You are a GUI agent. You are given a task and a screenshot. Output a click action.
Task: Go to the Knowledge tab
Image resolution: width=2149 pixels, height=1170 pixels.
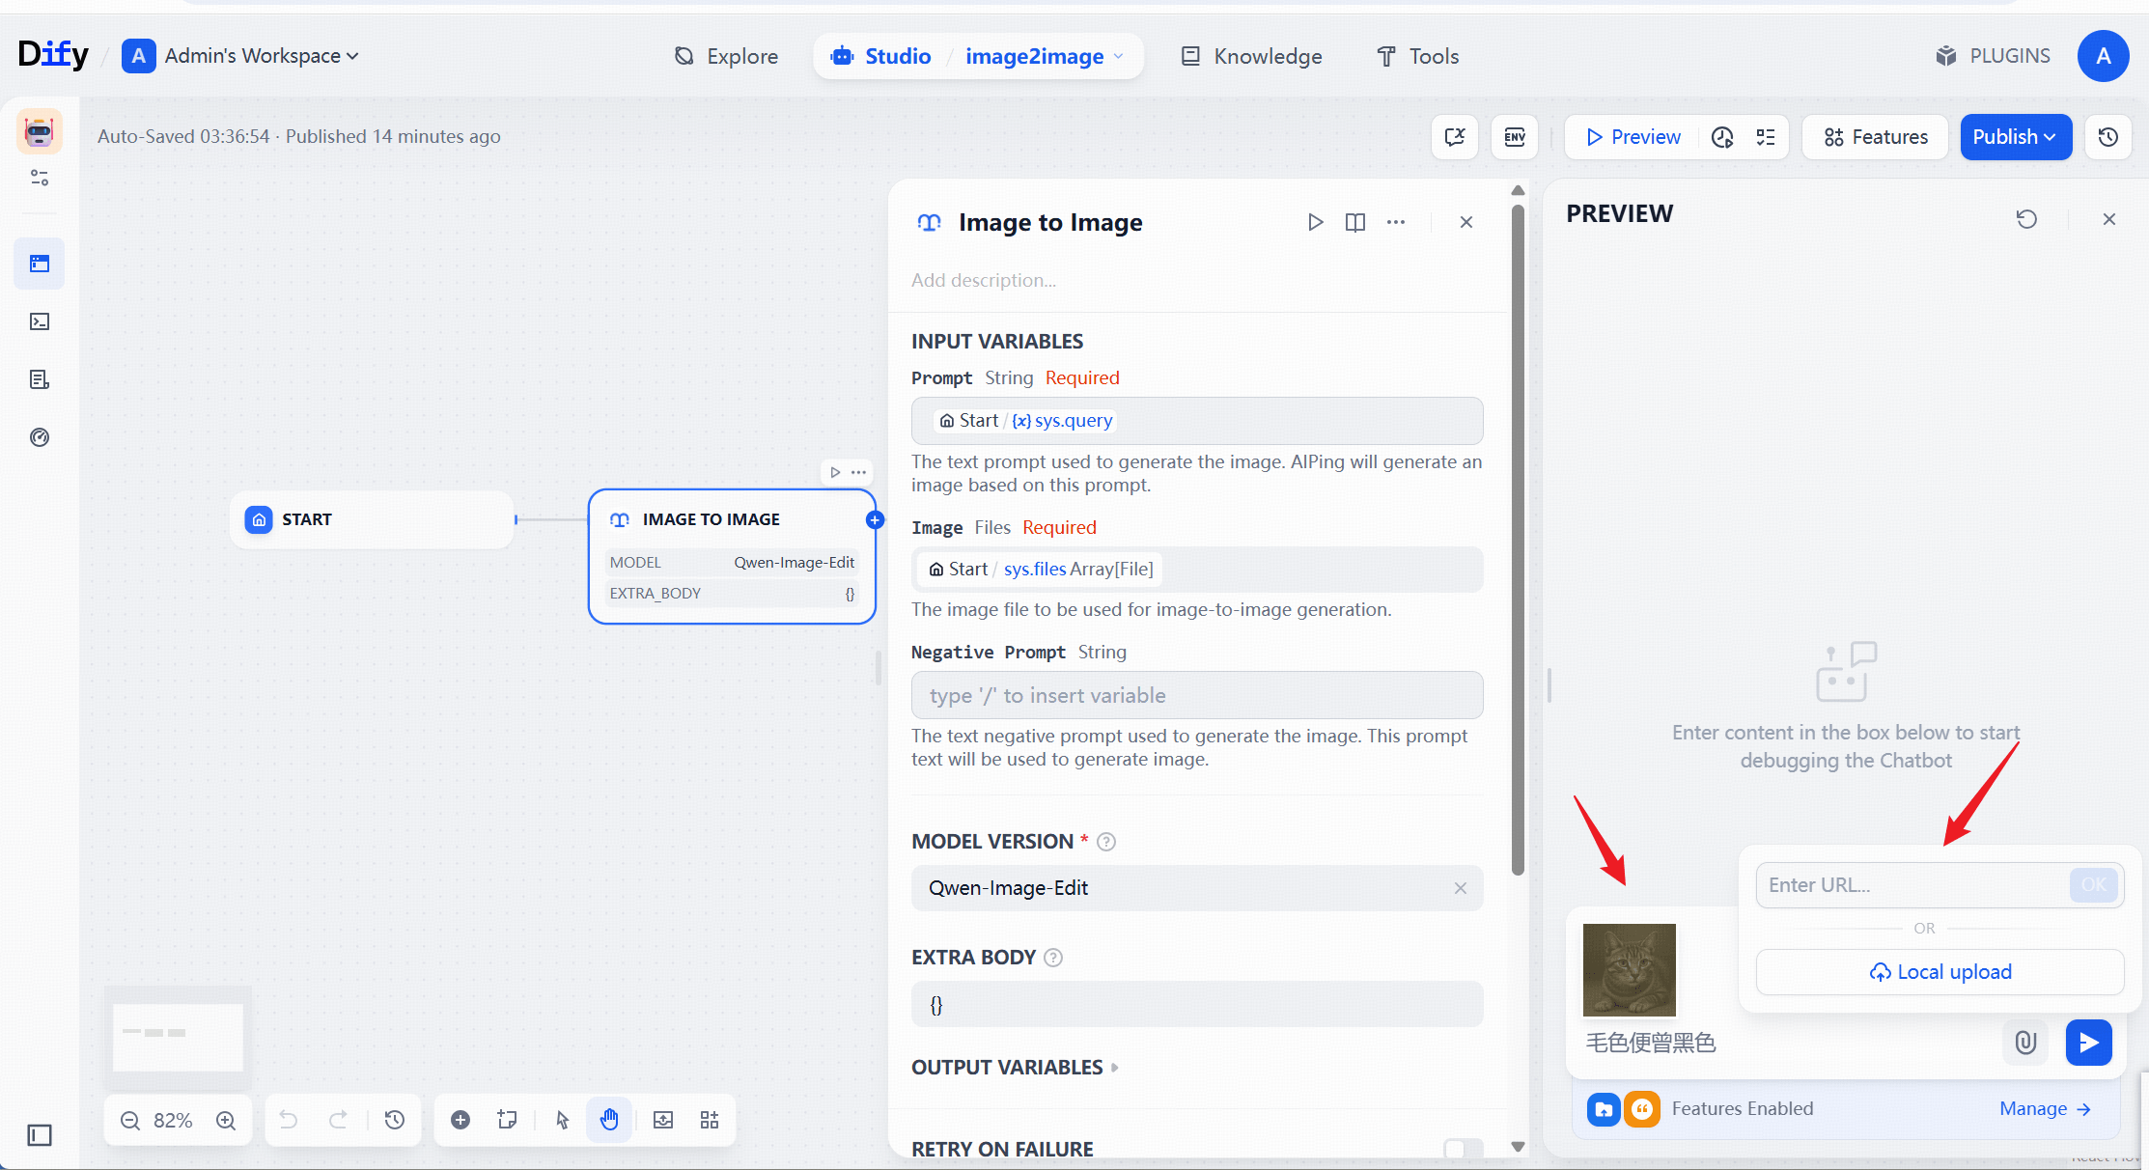point(1251,56)
